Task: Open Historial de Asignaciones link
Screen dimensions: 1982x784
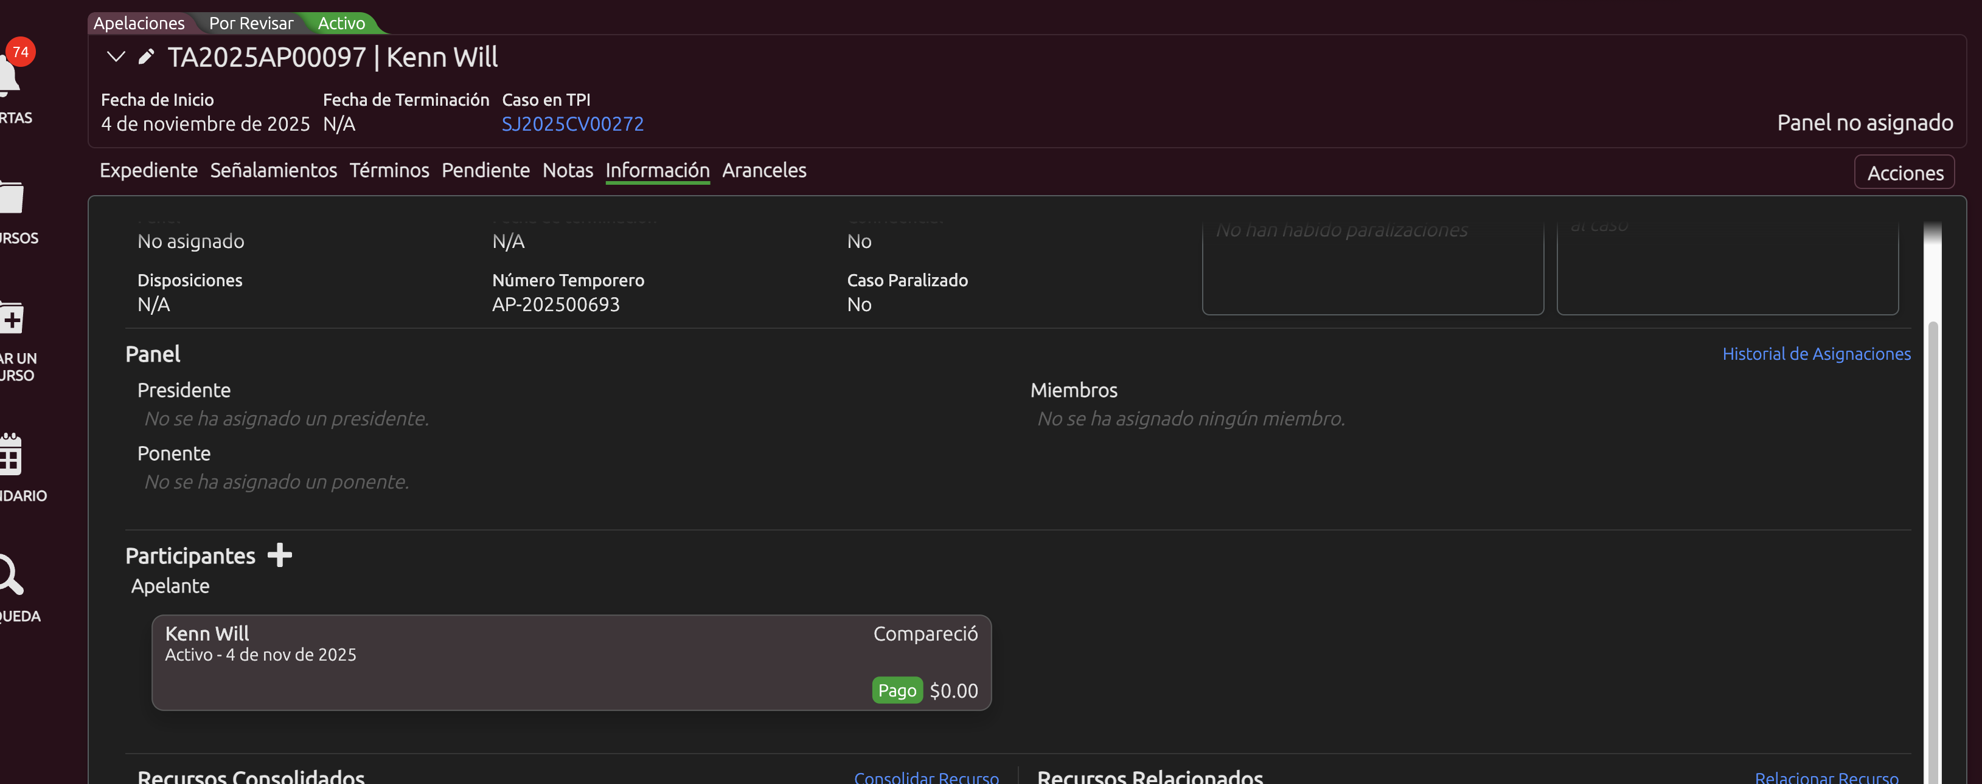Action: click(1816, 354)
